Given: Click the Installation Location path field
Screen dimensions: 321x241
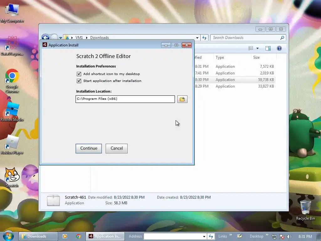Looking at the screenshot, I should point(125,99).
